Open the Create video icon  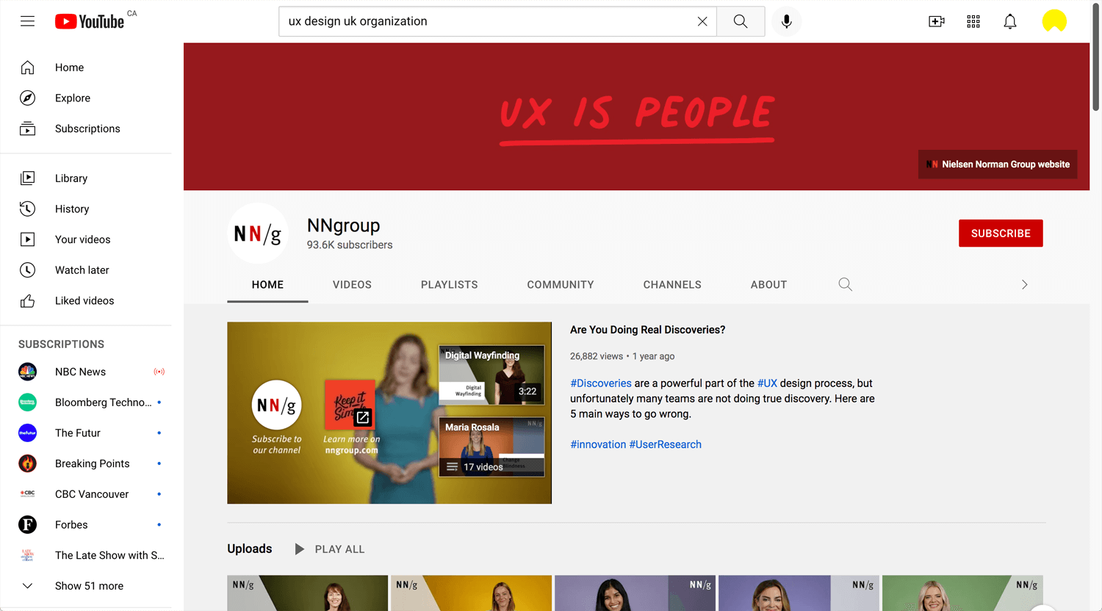point(937,21)
